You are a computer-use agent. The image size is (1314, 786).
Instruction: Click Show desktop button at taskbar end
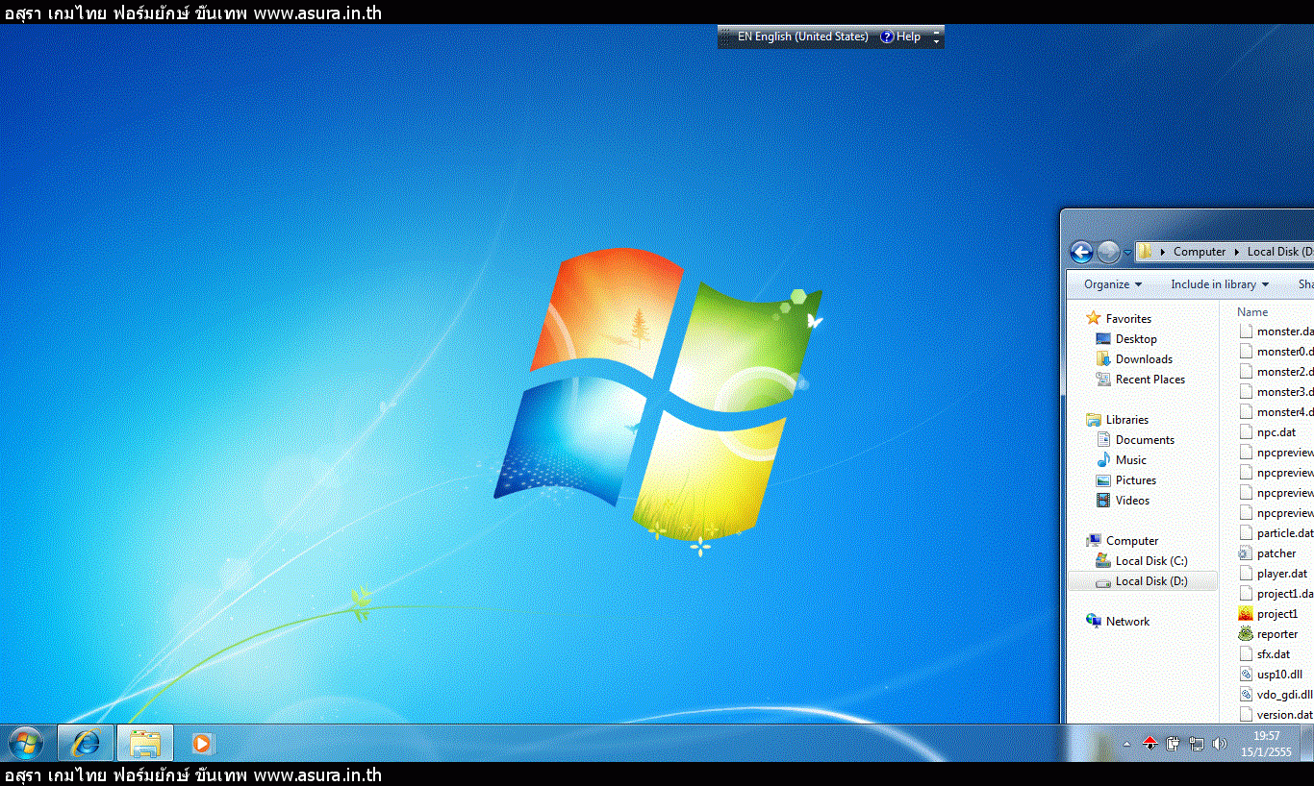(x=1307, y=743)
